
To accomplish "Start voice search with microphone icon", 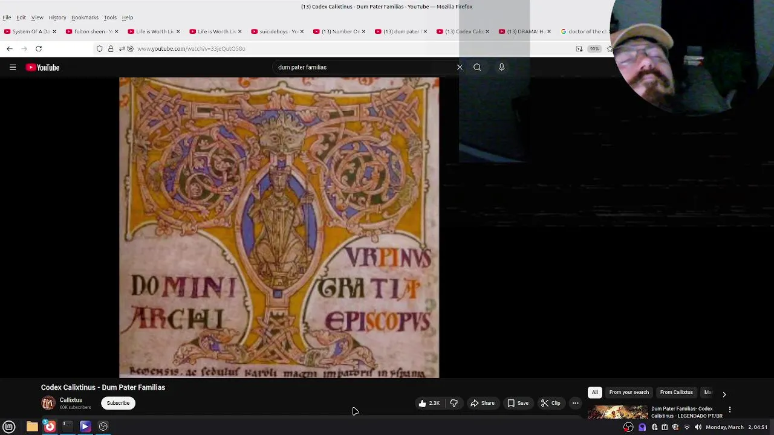I will 501,67.
